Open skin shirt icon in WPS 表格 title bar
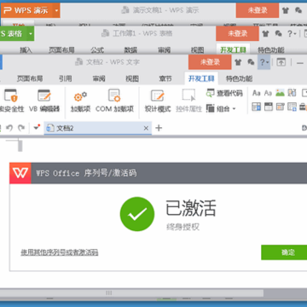The width and height of the screenshot is (307, 307). point(265,34)
